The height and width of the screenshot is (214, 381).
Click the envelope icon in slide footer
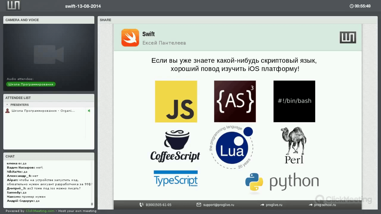pos(199,205)
